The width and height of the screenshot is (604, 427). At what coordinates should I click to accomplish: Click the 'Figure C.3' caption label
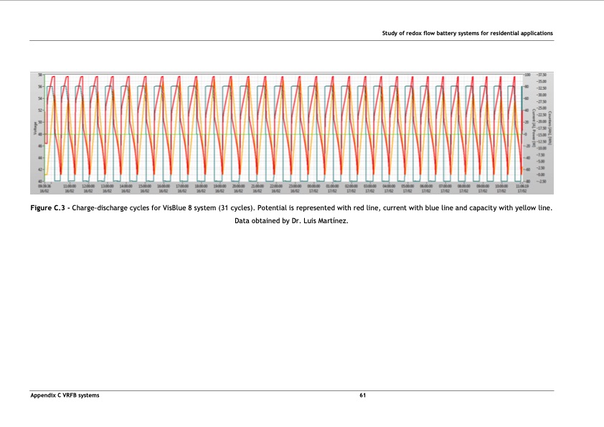48,208
